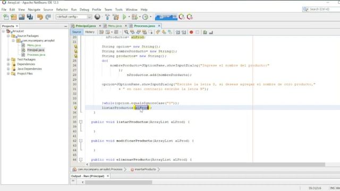This screenshot has width=340, height=191.
Task: Click the hint icon beside 'String opcion' line
Action: point(75,47)
